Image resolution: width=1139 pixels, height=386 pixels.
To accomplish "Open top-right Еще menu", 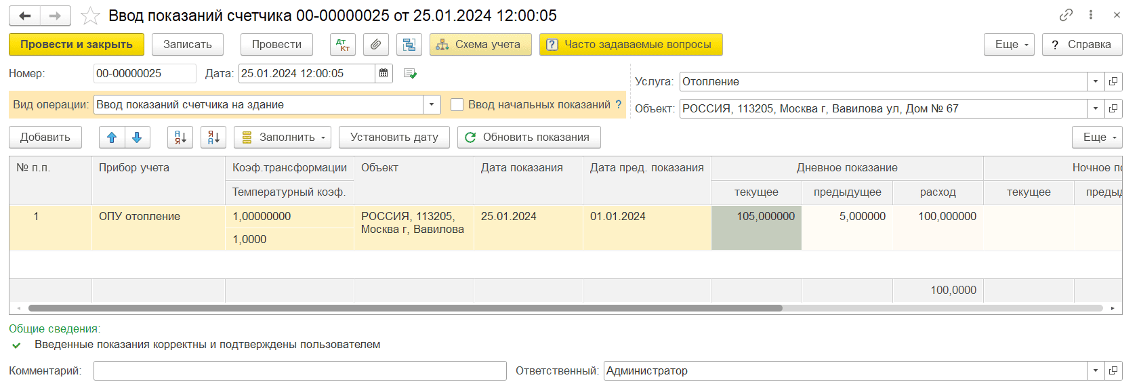I will [x=1009, y=45].
